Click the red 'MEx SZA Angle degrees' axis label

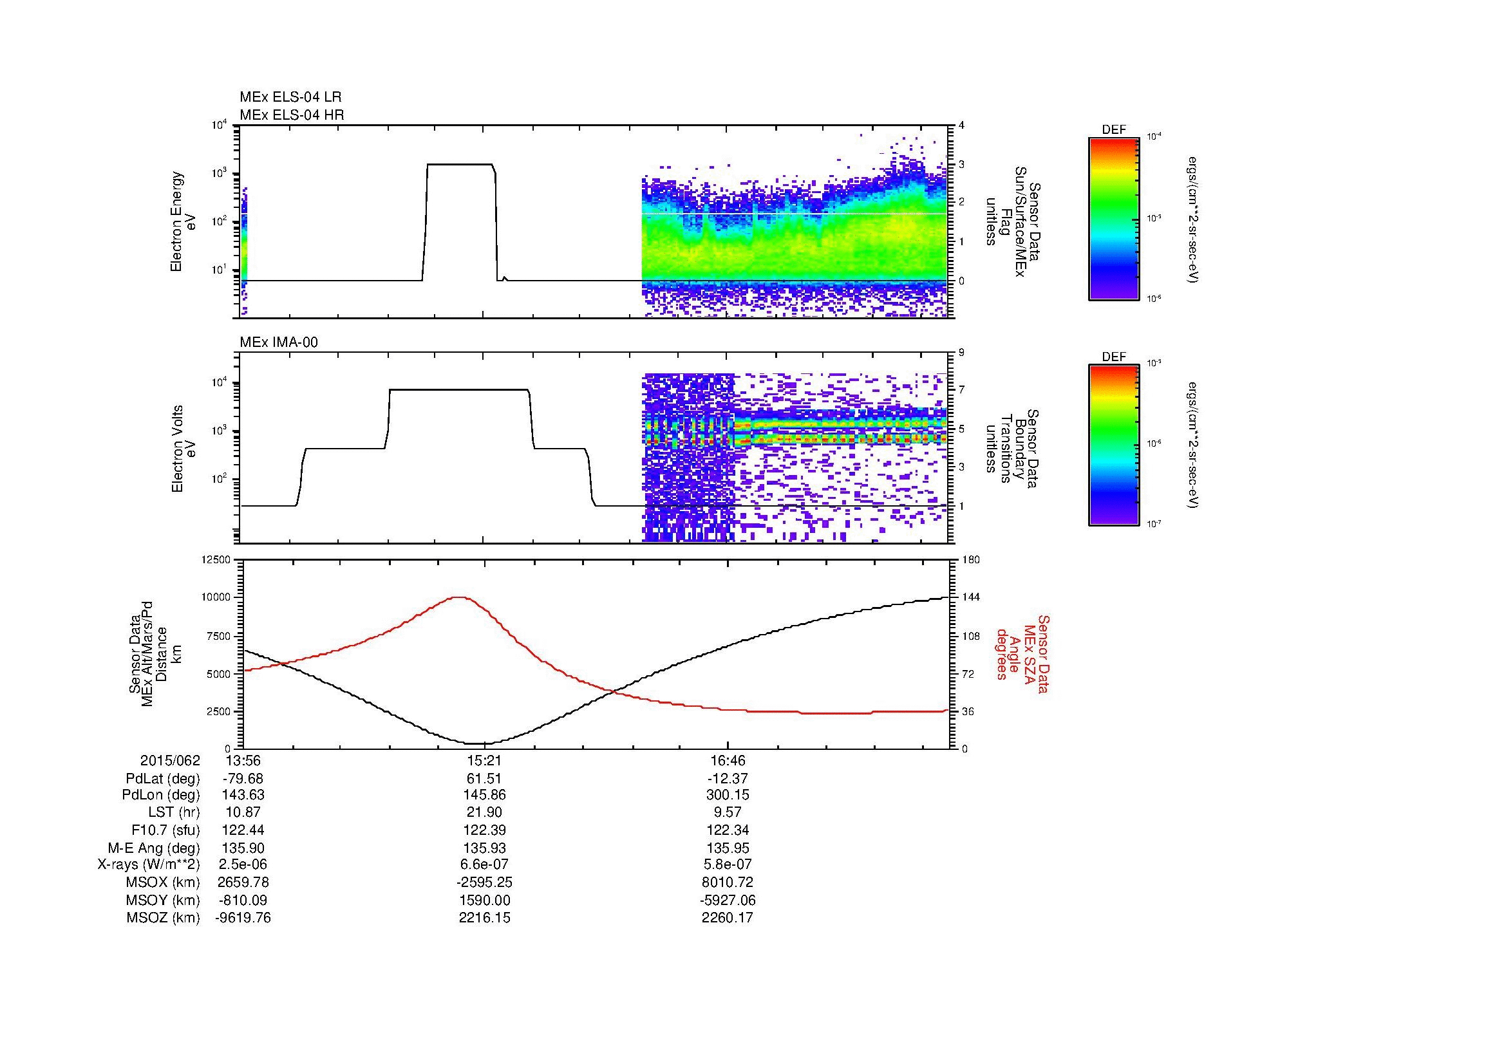point(1022,653)
